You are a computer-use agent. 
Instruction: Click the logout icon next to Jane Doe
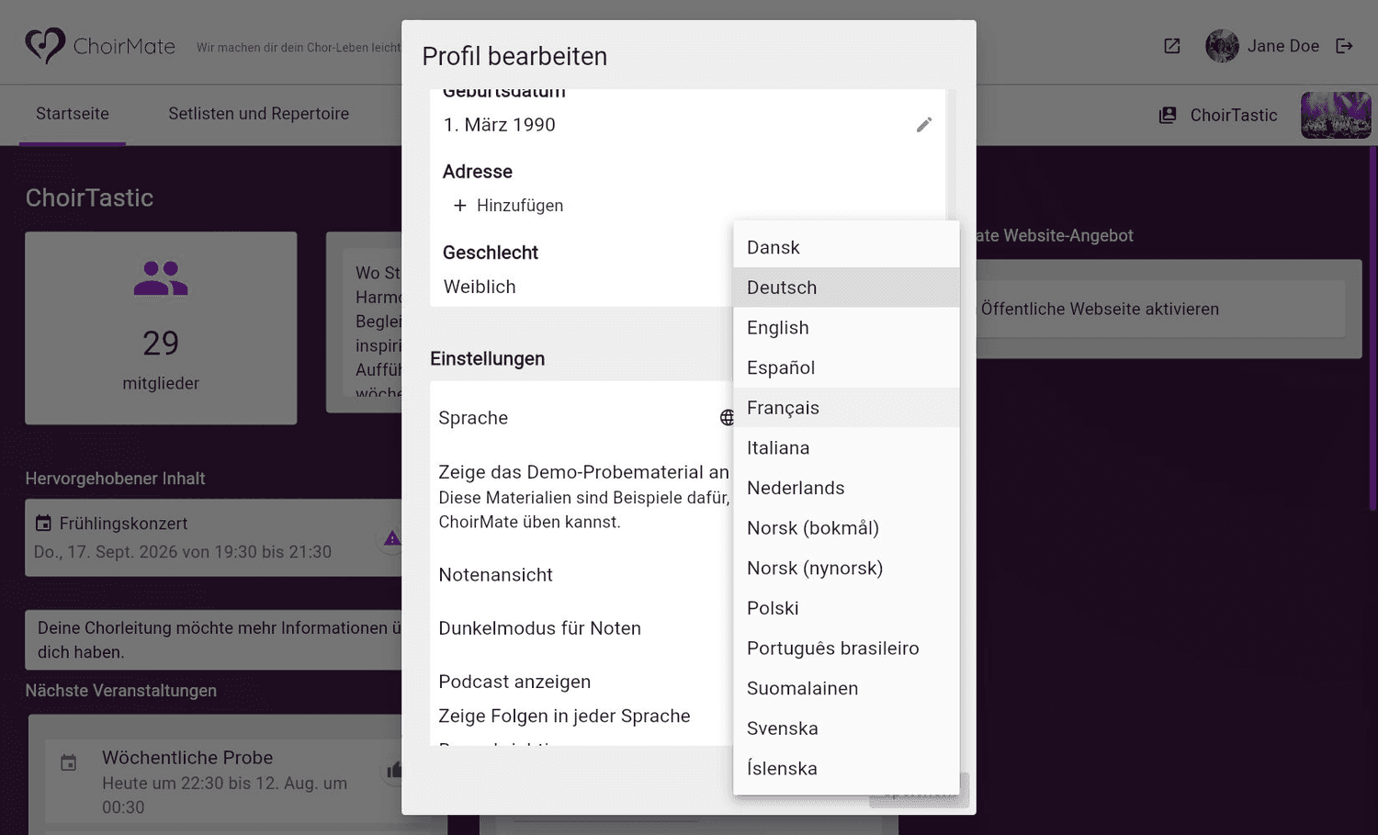(x=1345, y=46)
